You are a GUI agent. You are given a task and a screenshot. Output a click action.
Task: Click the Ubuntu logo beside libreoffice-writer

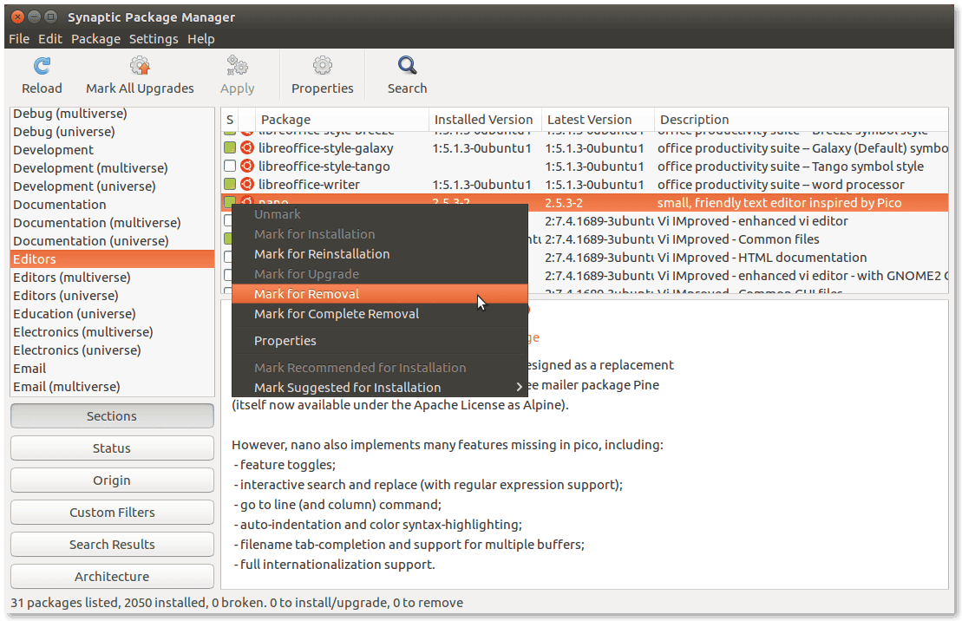[x=246, y=184]
